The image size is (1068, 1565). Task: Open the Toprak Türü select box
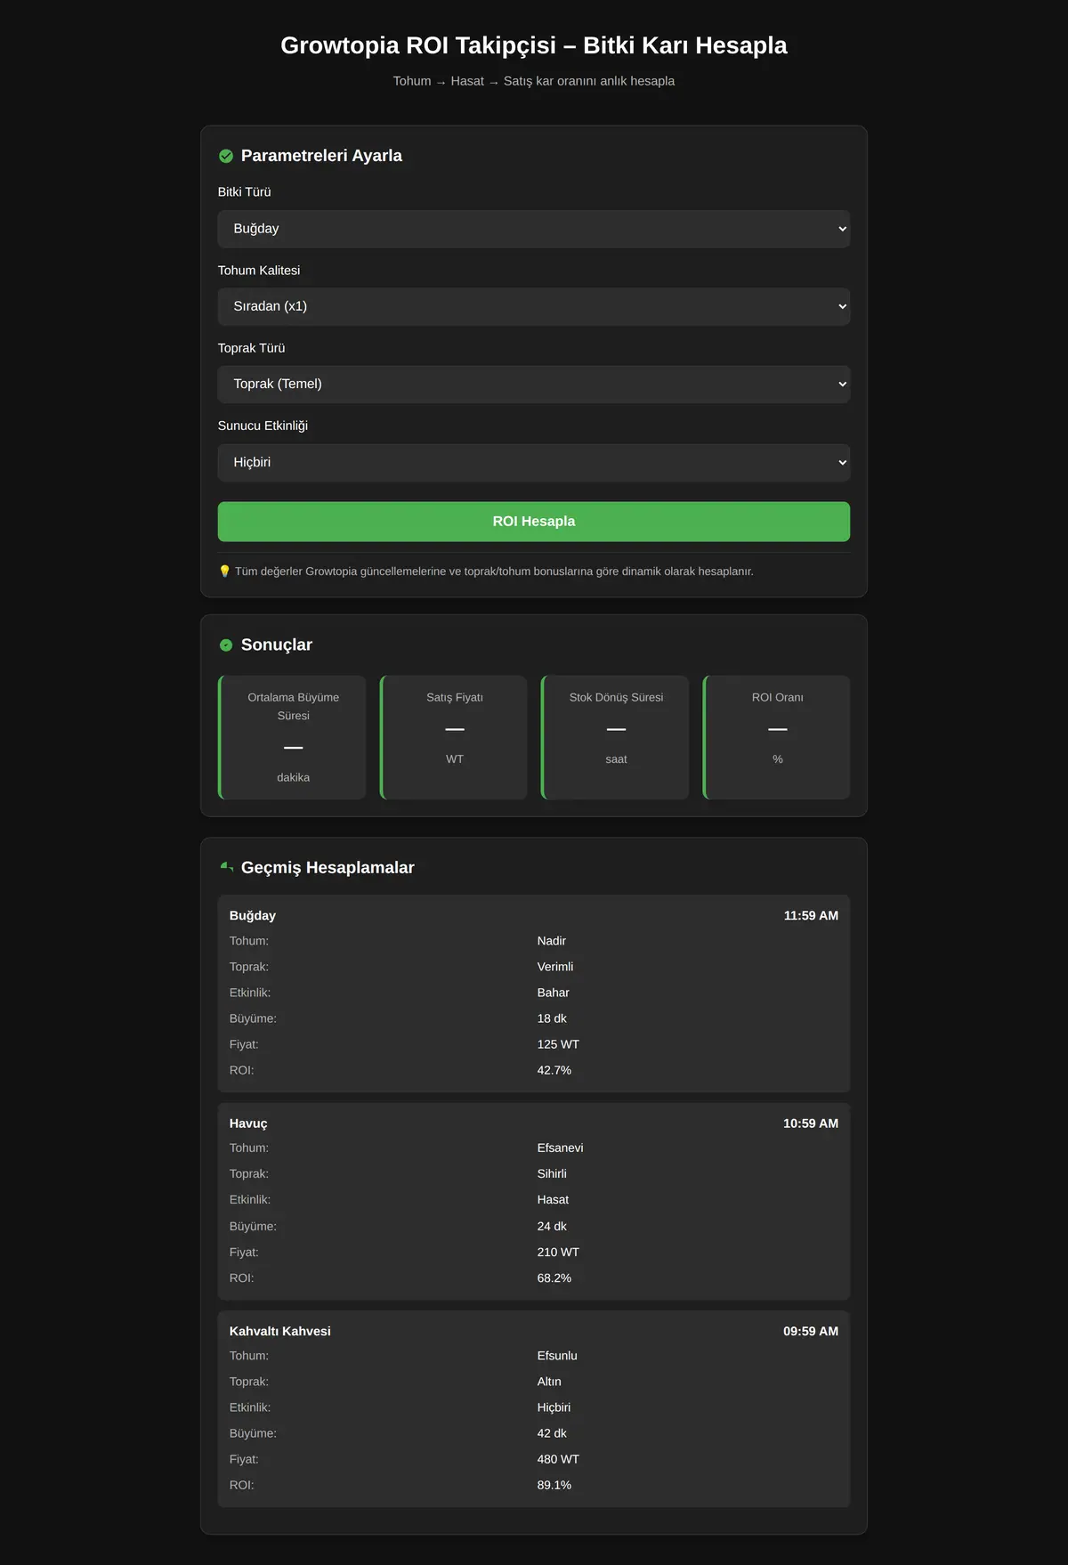click(534, 385)
